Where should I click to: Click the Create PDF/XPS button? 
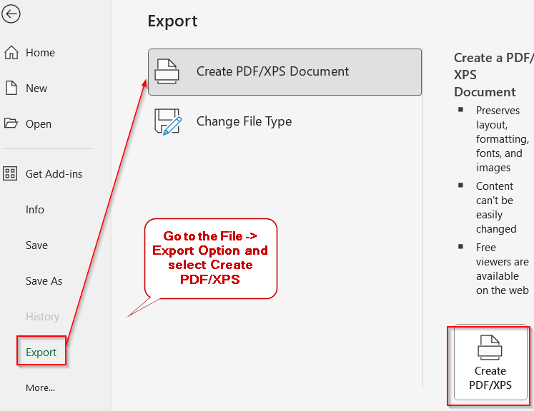[x=490, y=362]
